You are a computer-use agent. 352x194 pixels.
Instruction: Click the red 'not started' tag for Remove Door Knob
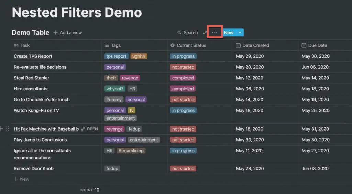tap(183, 169)
